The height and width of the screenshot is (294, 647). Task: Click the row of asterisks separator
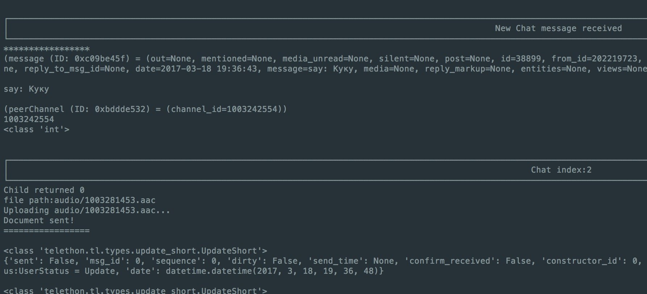tap(46, 49)
